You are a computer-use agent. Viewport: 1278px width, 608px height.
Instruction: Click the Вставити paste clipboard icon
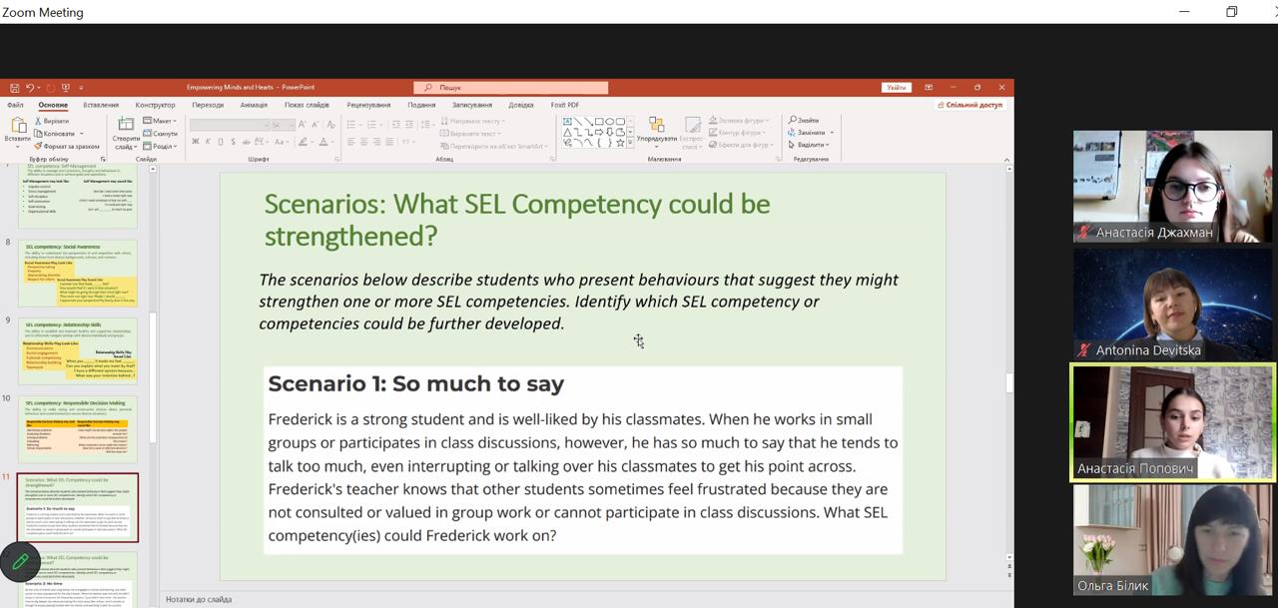pos(17,126)
